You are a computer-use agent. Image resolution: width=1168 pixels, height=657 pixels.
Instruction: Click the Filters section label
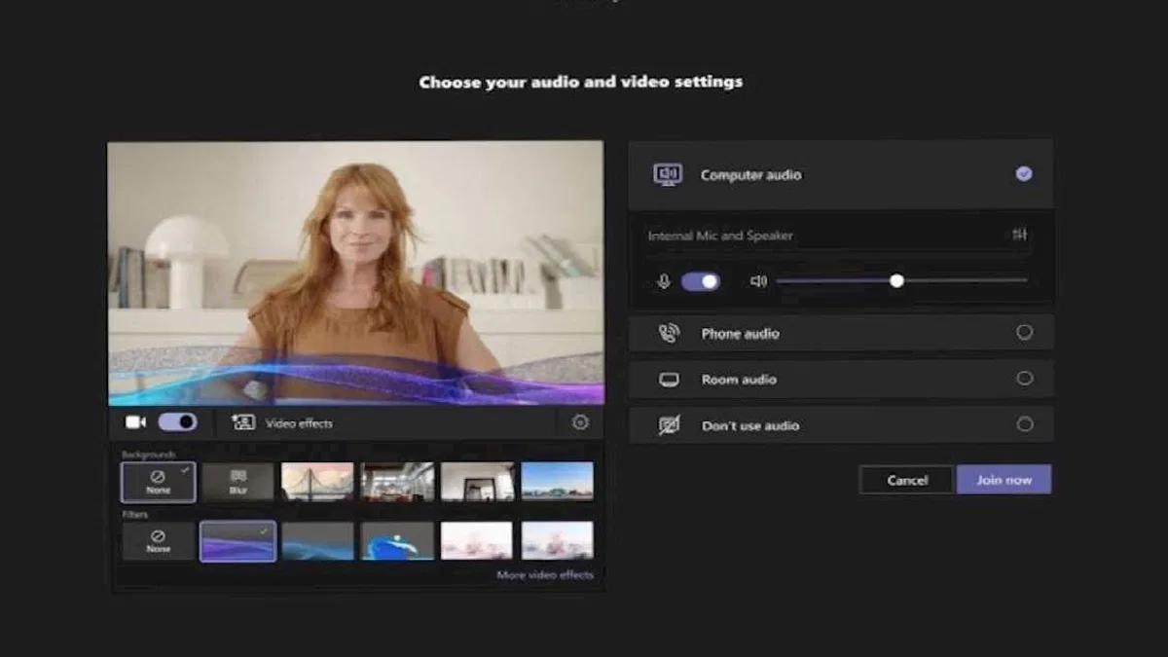coord(134,513)
